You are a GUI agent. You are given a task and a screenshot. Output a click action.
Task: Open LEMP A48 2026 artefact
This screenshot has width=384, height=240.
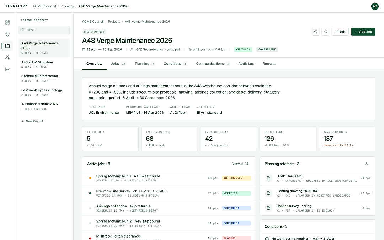[318, 178]
